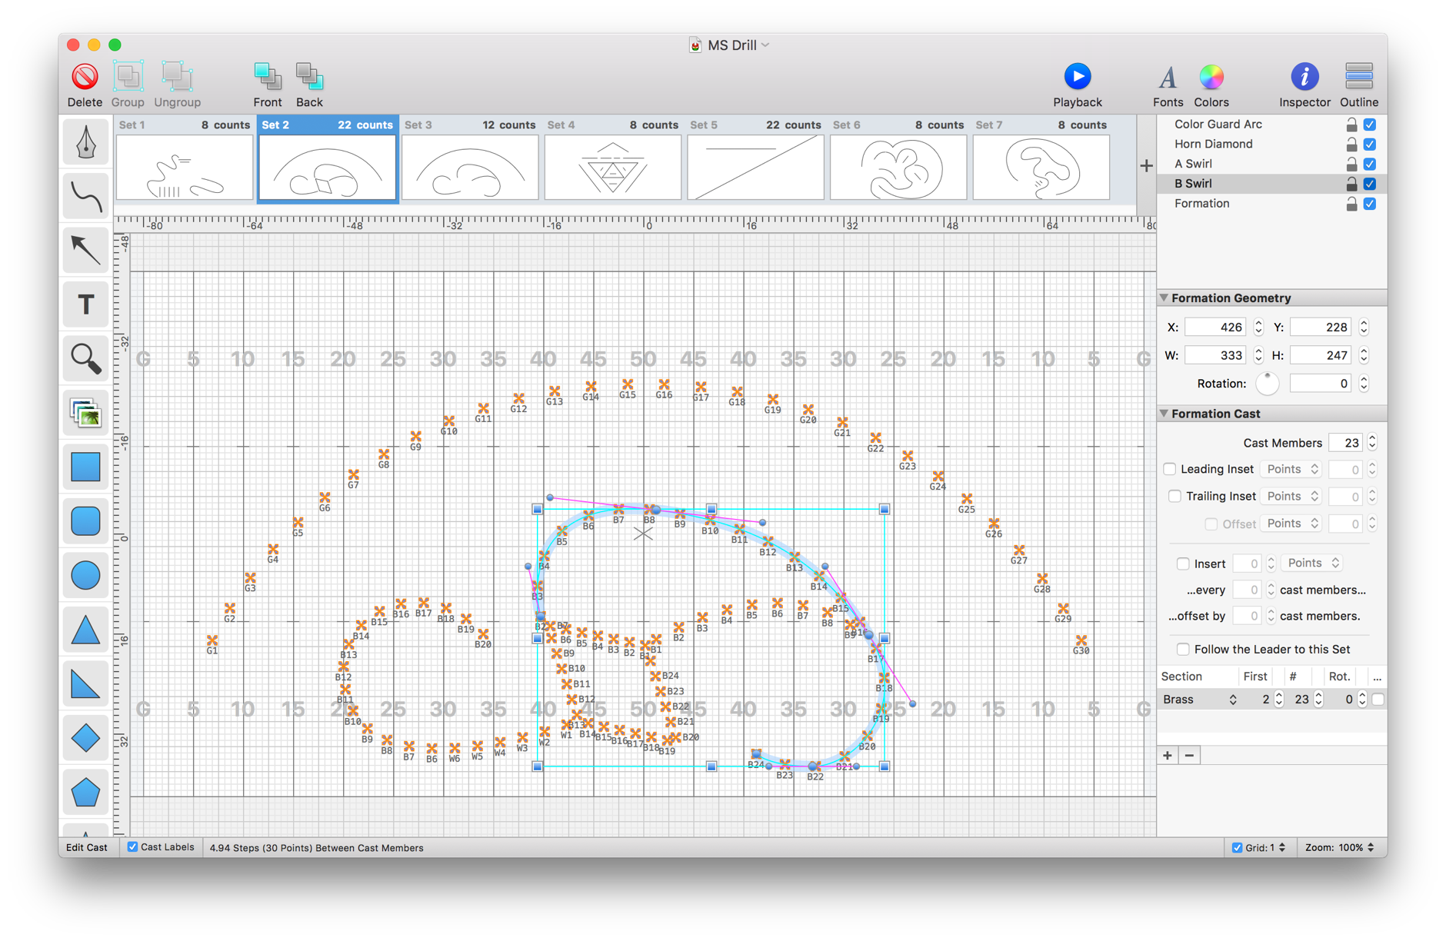Enable the Trailing Inset checkbox
The image size is (1446, 941).
click(x=1175, y=496)
